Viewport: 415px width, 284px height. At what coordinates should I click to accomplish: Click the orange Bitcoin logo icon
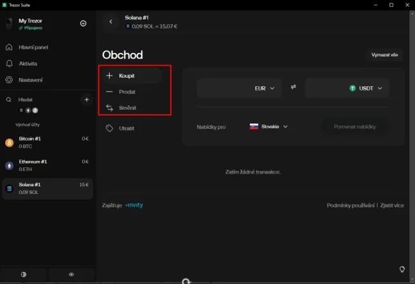coord(10,143)
